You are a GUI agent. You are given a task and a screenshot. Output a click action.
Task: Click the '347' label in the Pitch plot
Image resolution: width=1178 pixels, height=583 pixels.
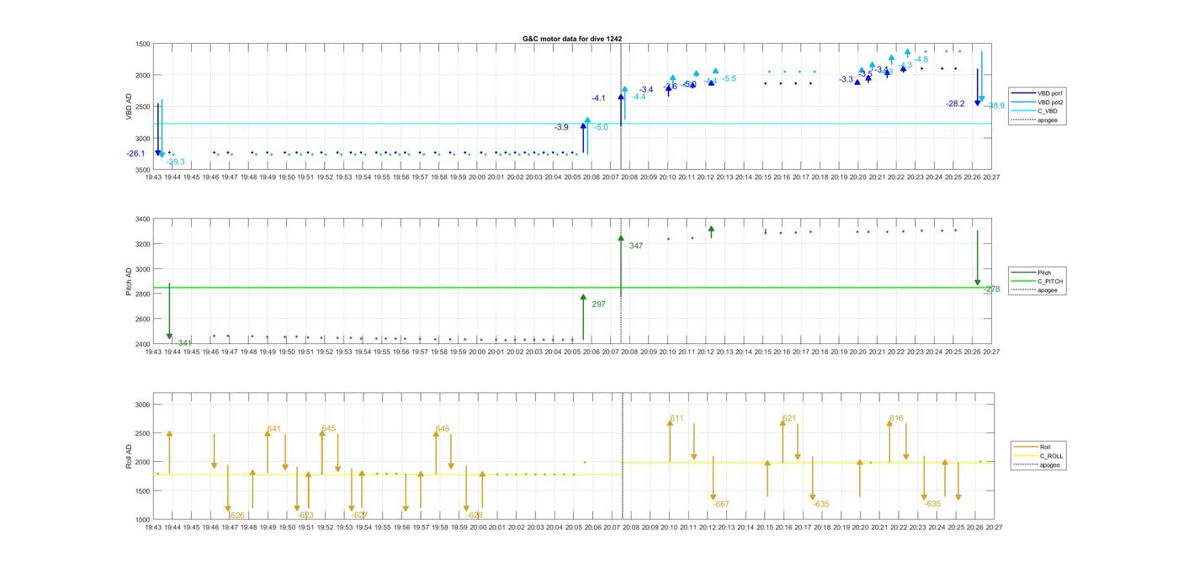point(636,246)
